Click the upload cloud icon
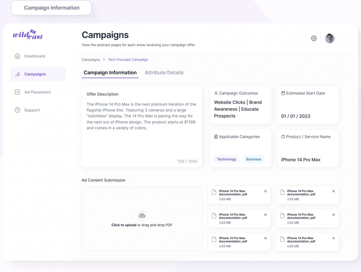Screen dimensions: 361x272 click(x=142, y=215)
